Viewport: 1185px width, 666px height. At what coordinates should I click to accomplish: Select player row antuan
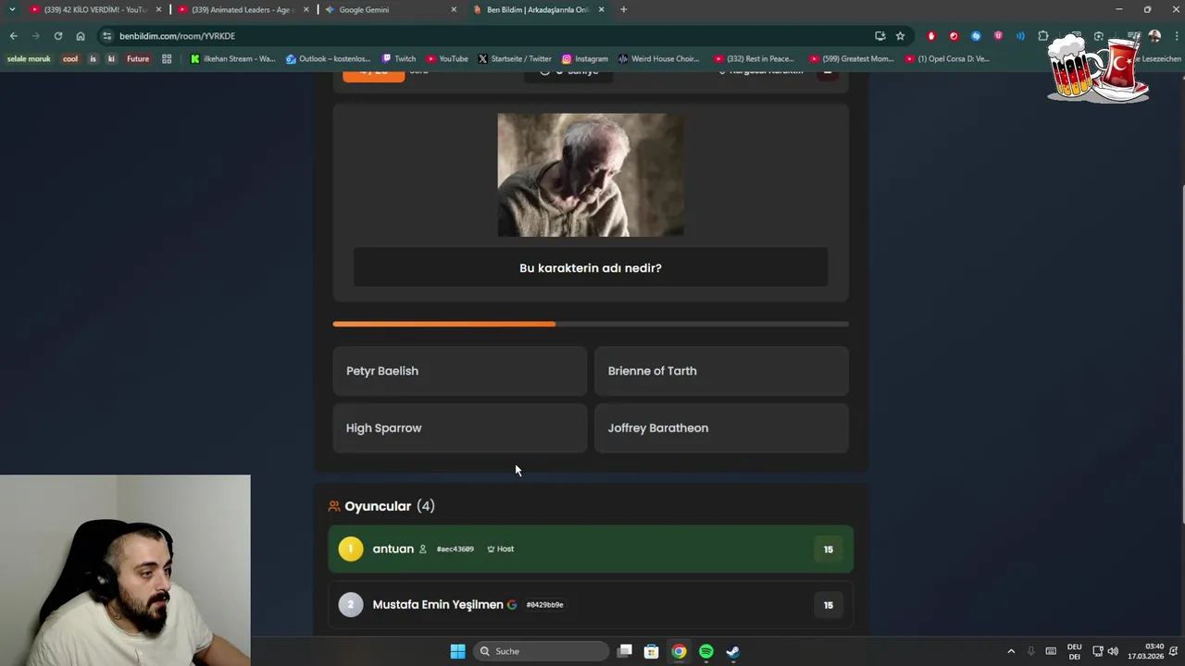(x=591, y=549)
